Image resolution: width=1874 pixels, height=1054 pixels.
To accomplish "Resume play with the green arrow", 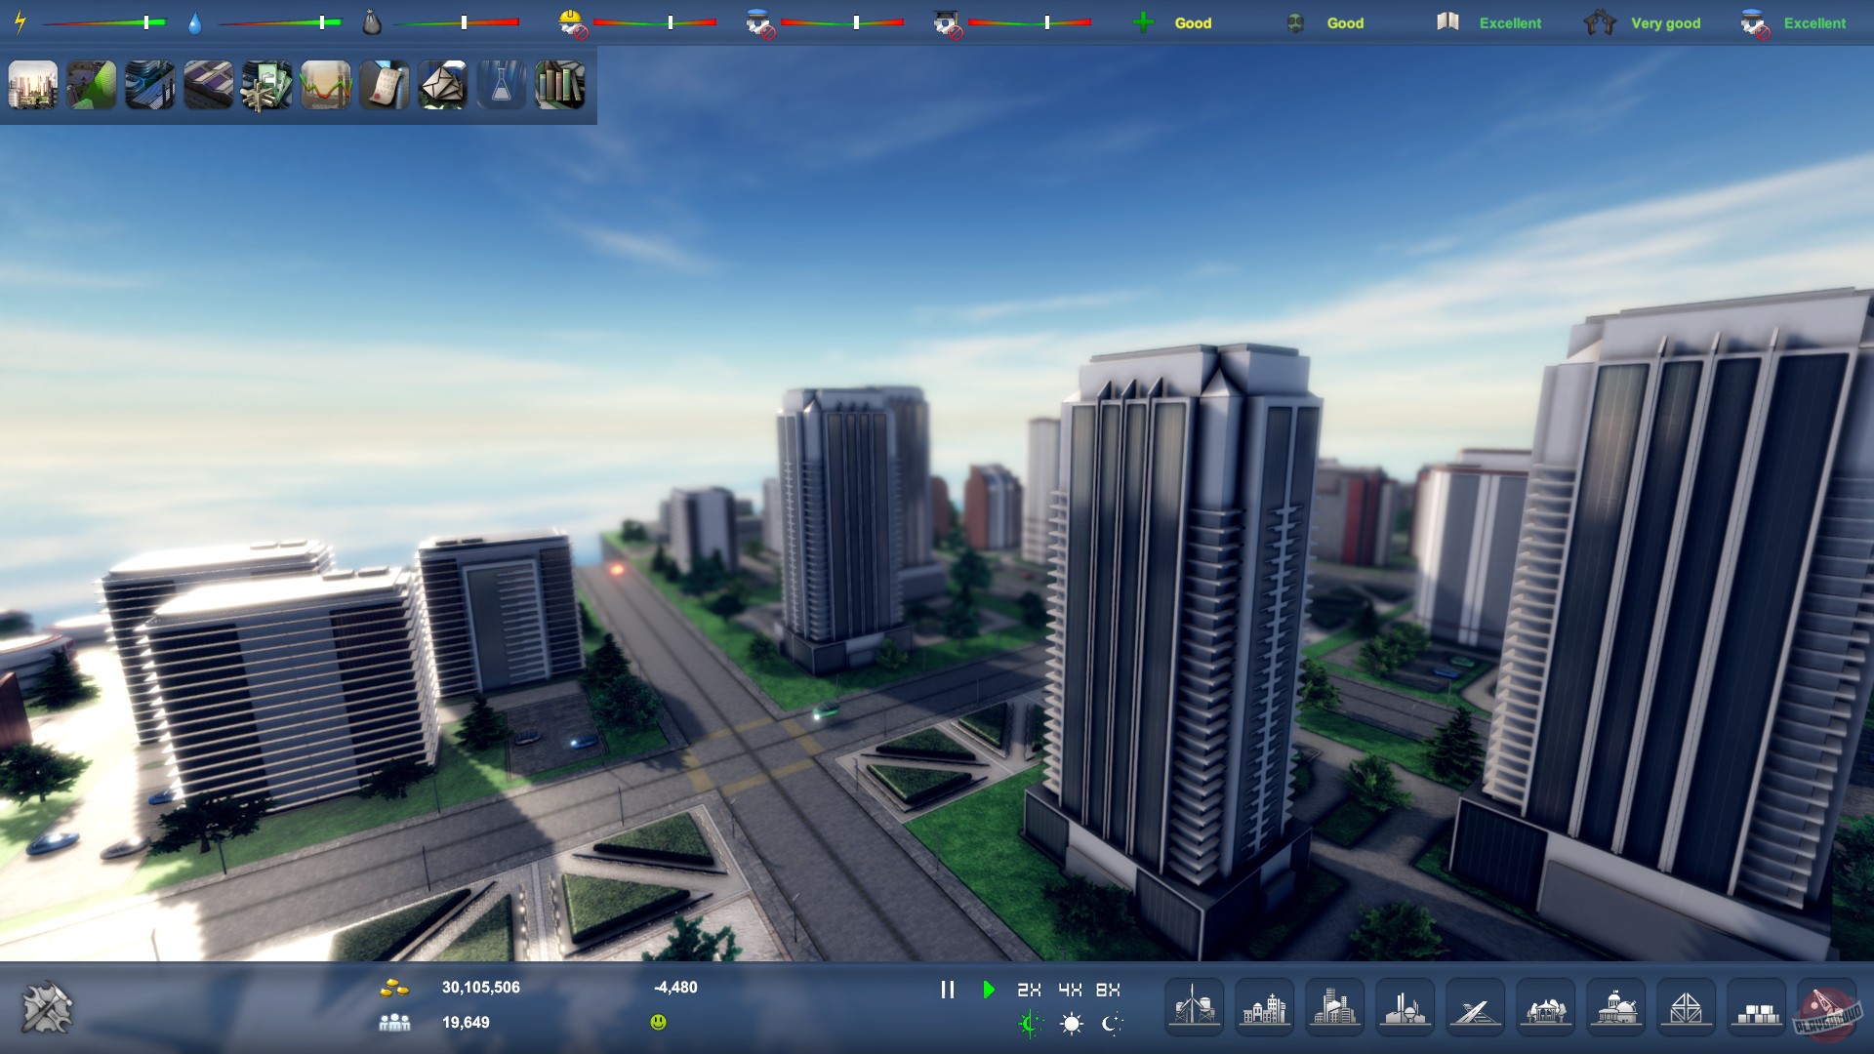I will pyautogui.click(x=989, y=990).
